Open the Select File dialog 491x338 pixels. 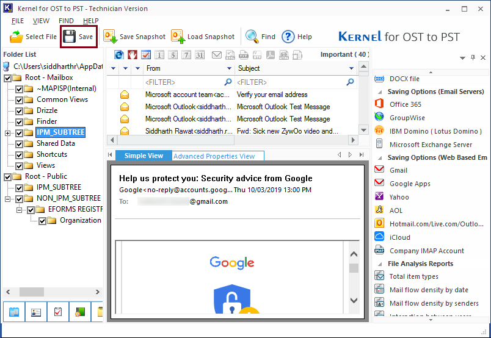click(x=34, y=37)
